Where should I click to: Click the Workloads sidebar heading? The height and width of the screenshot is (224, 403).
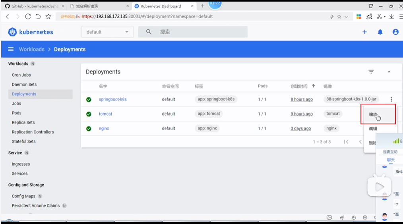pos(18,64)
